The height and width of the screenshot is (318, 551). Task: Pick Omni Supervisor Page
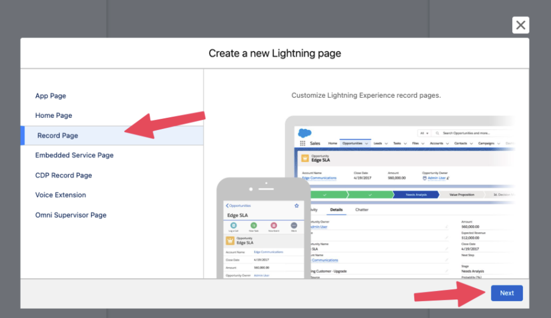coord(71,215)
